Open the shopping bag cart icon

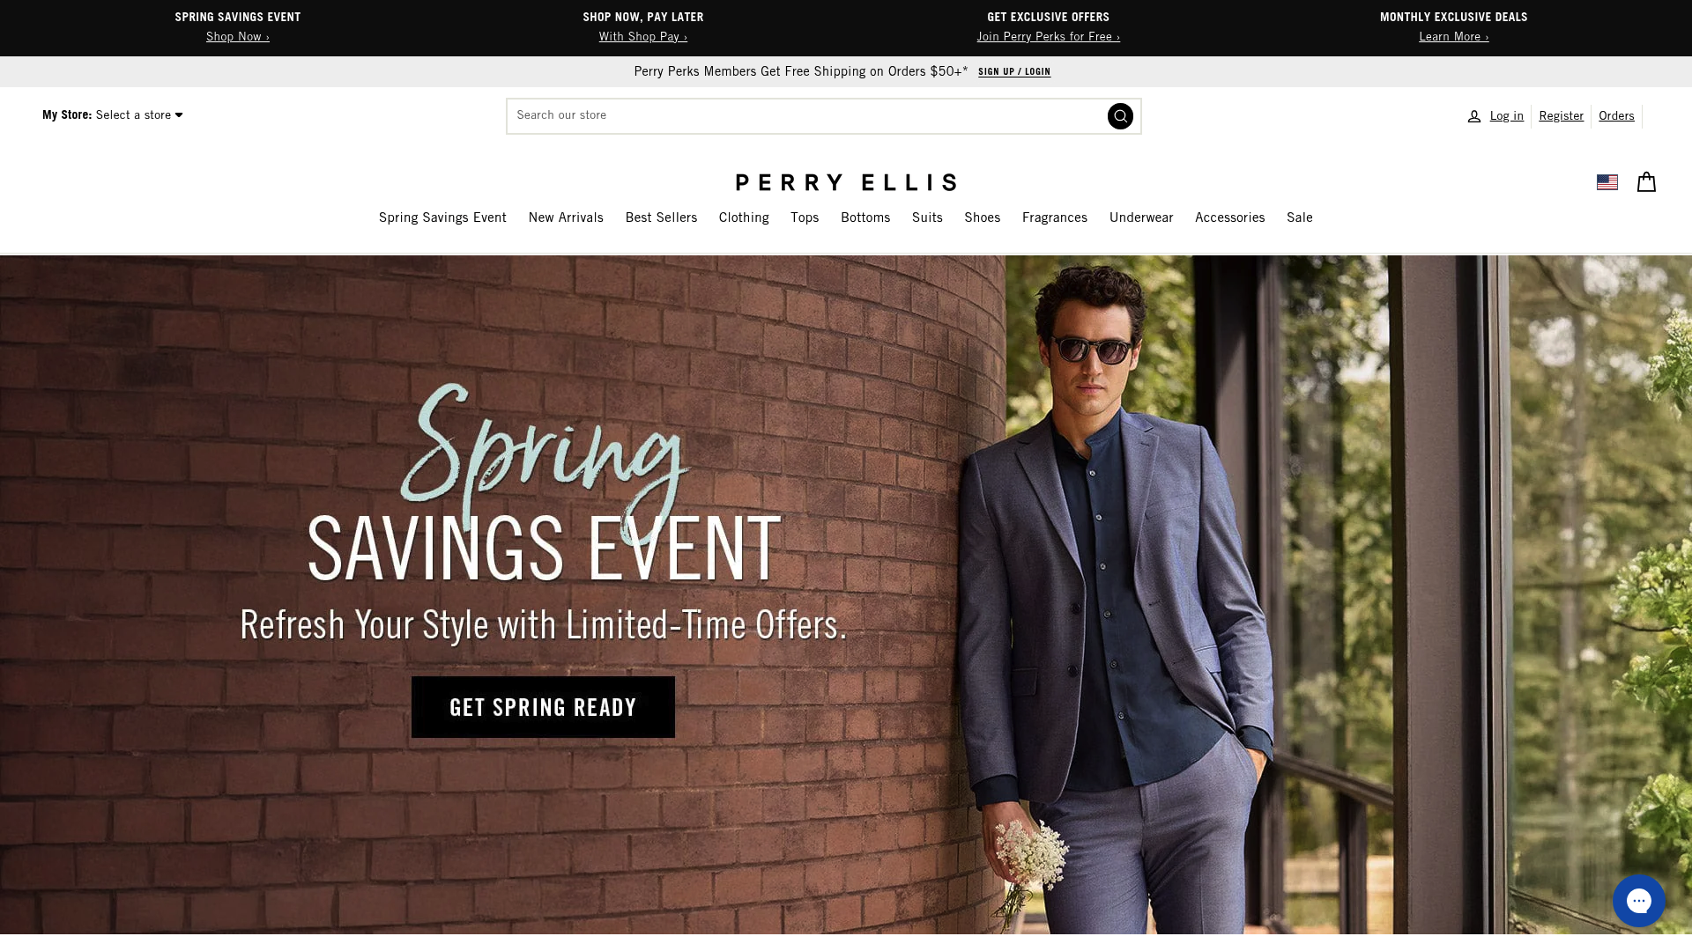pyautogui.click(x=1646, y=182)
